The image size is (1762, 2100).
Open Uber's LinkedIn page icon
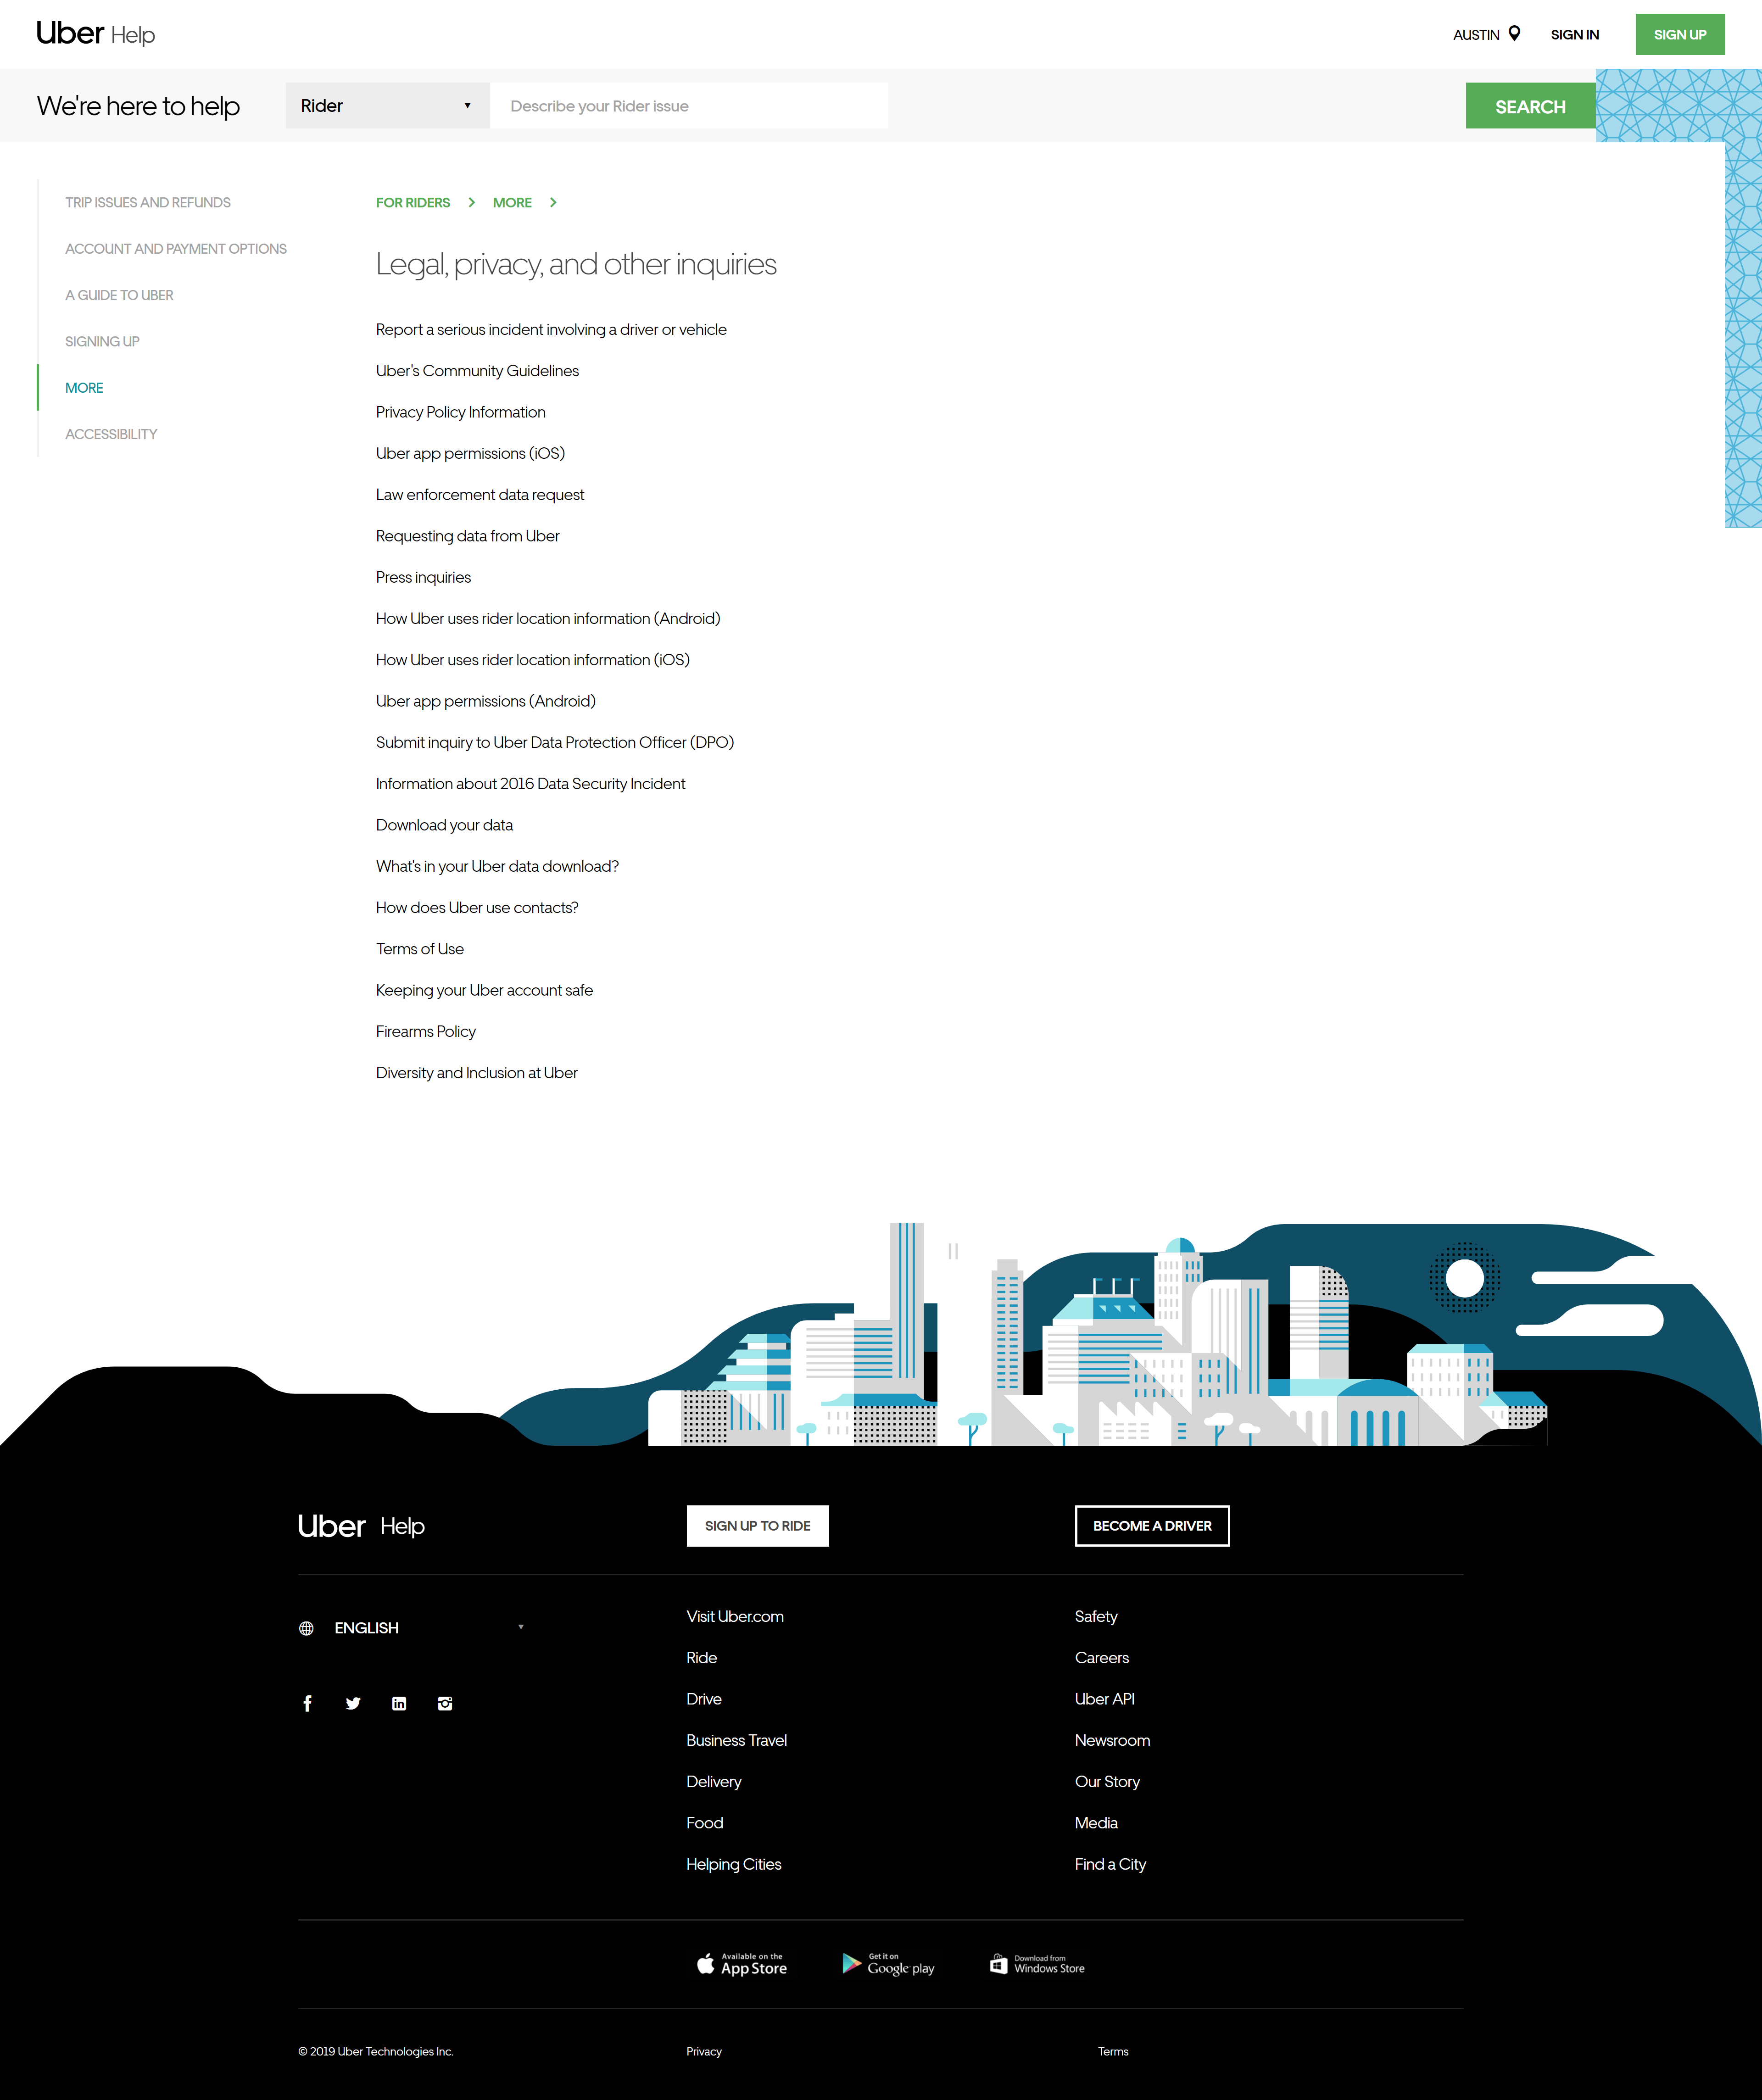click(x=399, y=1704)
